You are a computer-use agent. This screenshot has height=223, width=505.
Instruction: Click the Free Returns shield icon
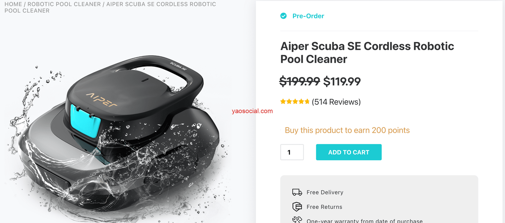pyautogui.click(x=297, y=207)
